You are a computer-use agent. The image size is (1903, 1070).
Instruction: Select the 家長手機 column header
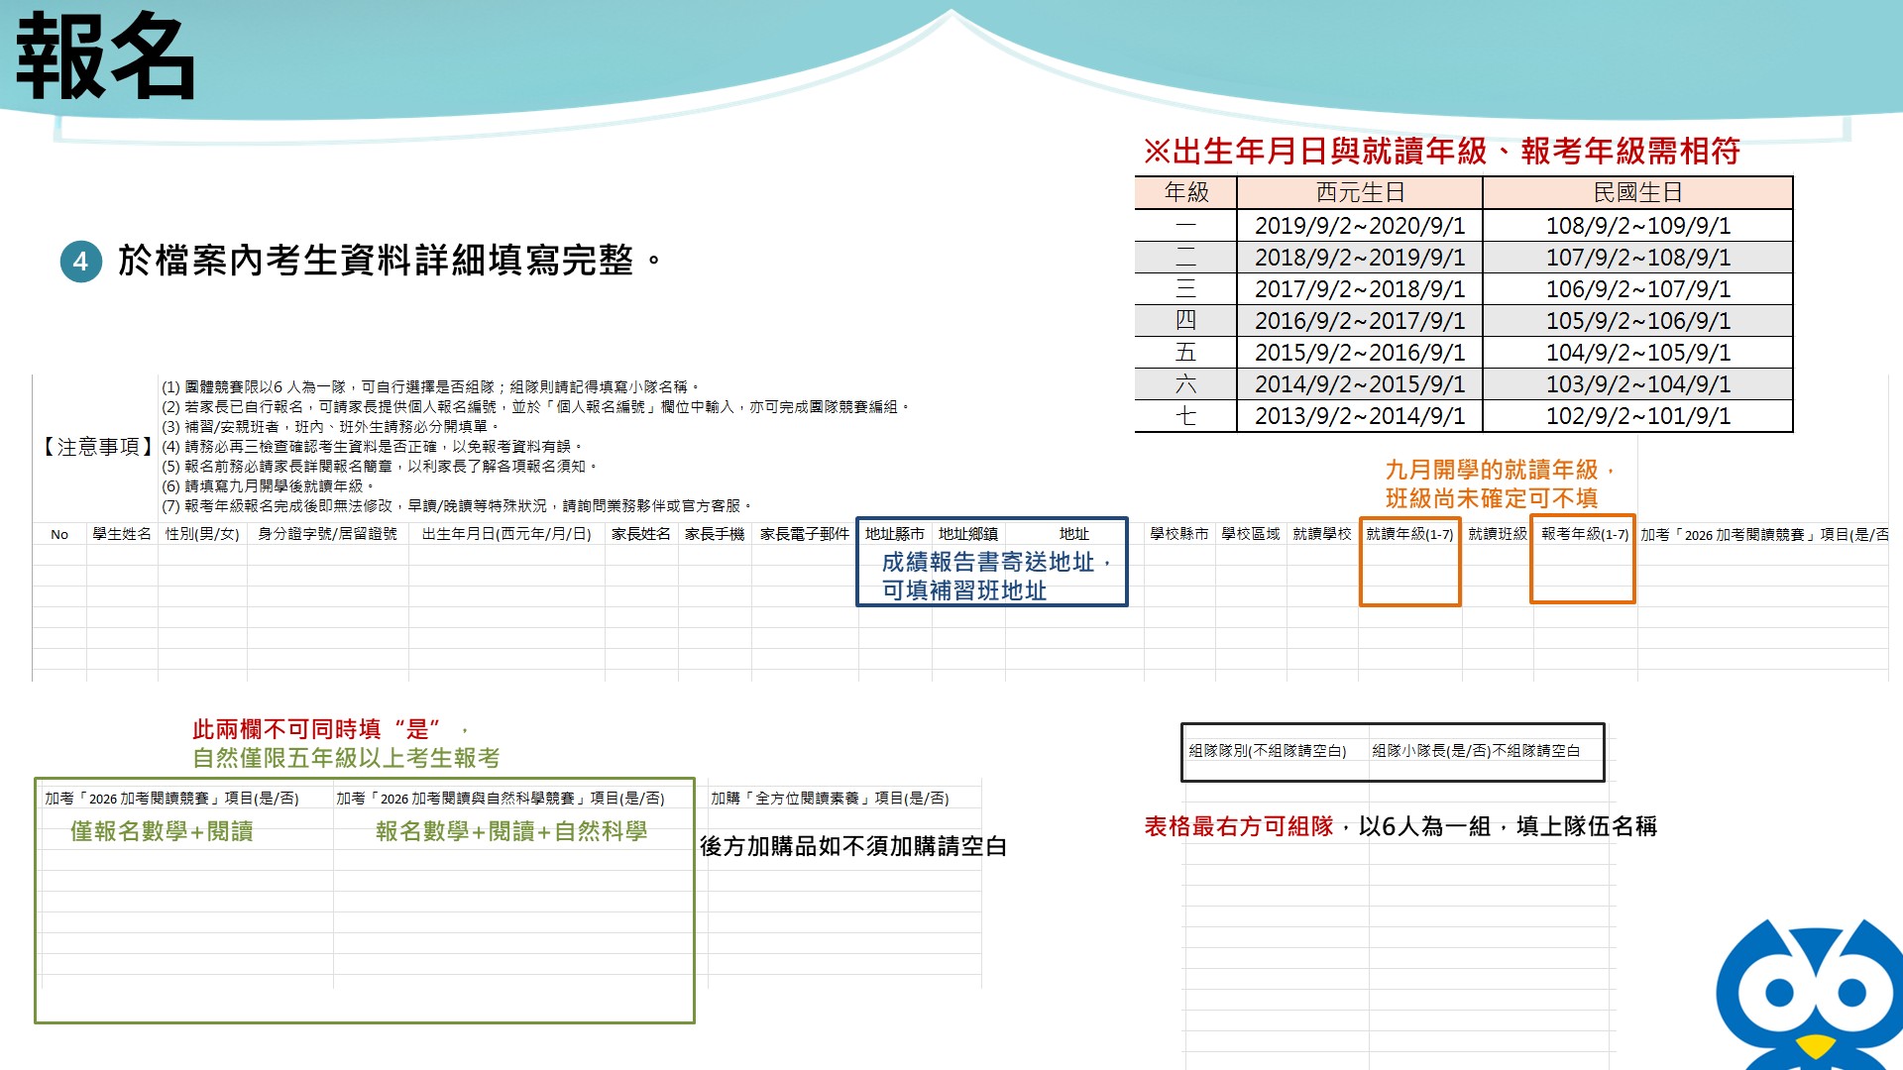coord(715,534)
